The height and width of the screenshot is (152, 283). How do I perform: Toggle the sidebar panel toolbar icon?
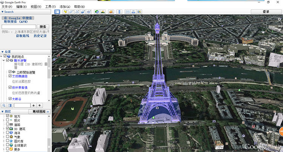(57, 12)
